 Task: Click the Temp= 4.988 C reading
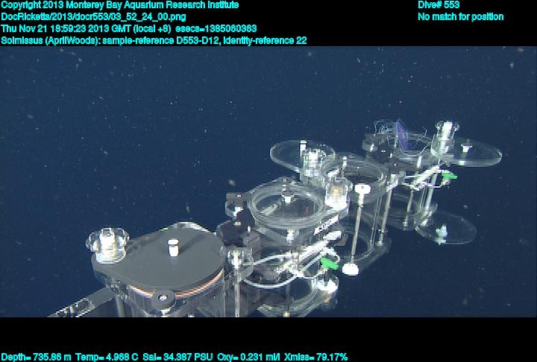[107, 358]
